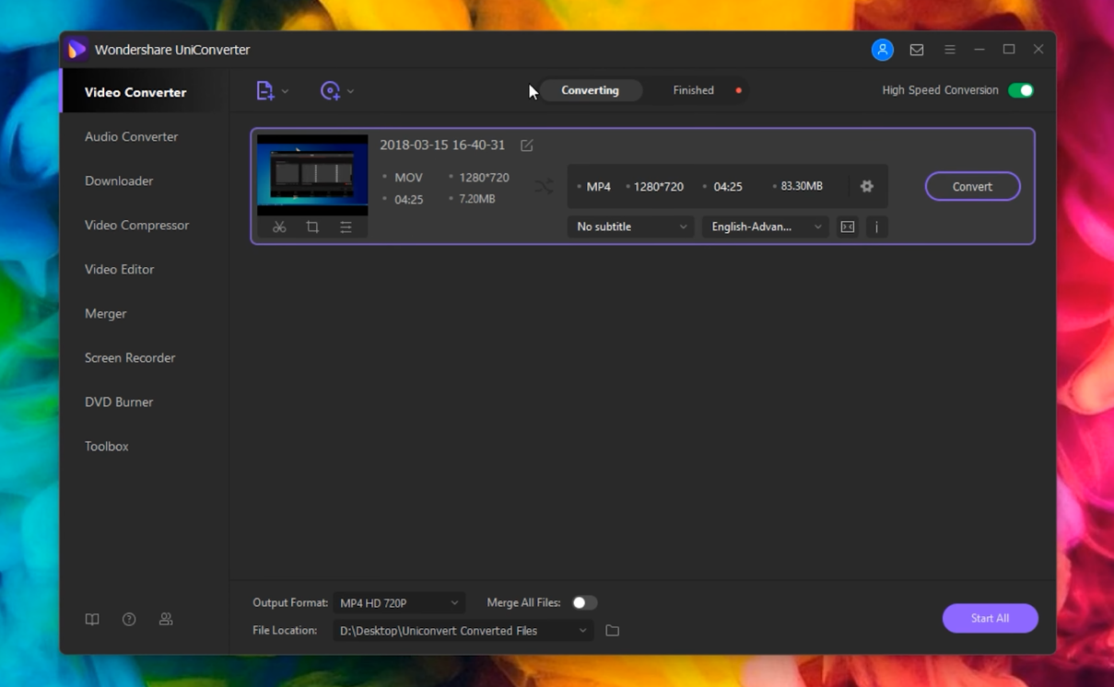Click the crop icon under thumbnail
Viewport: 1114px width, 687px height.
(312, 227)
